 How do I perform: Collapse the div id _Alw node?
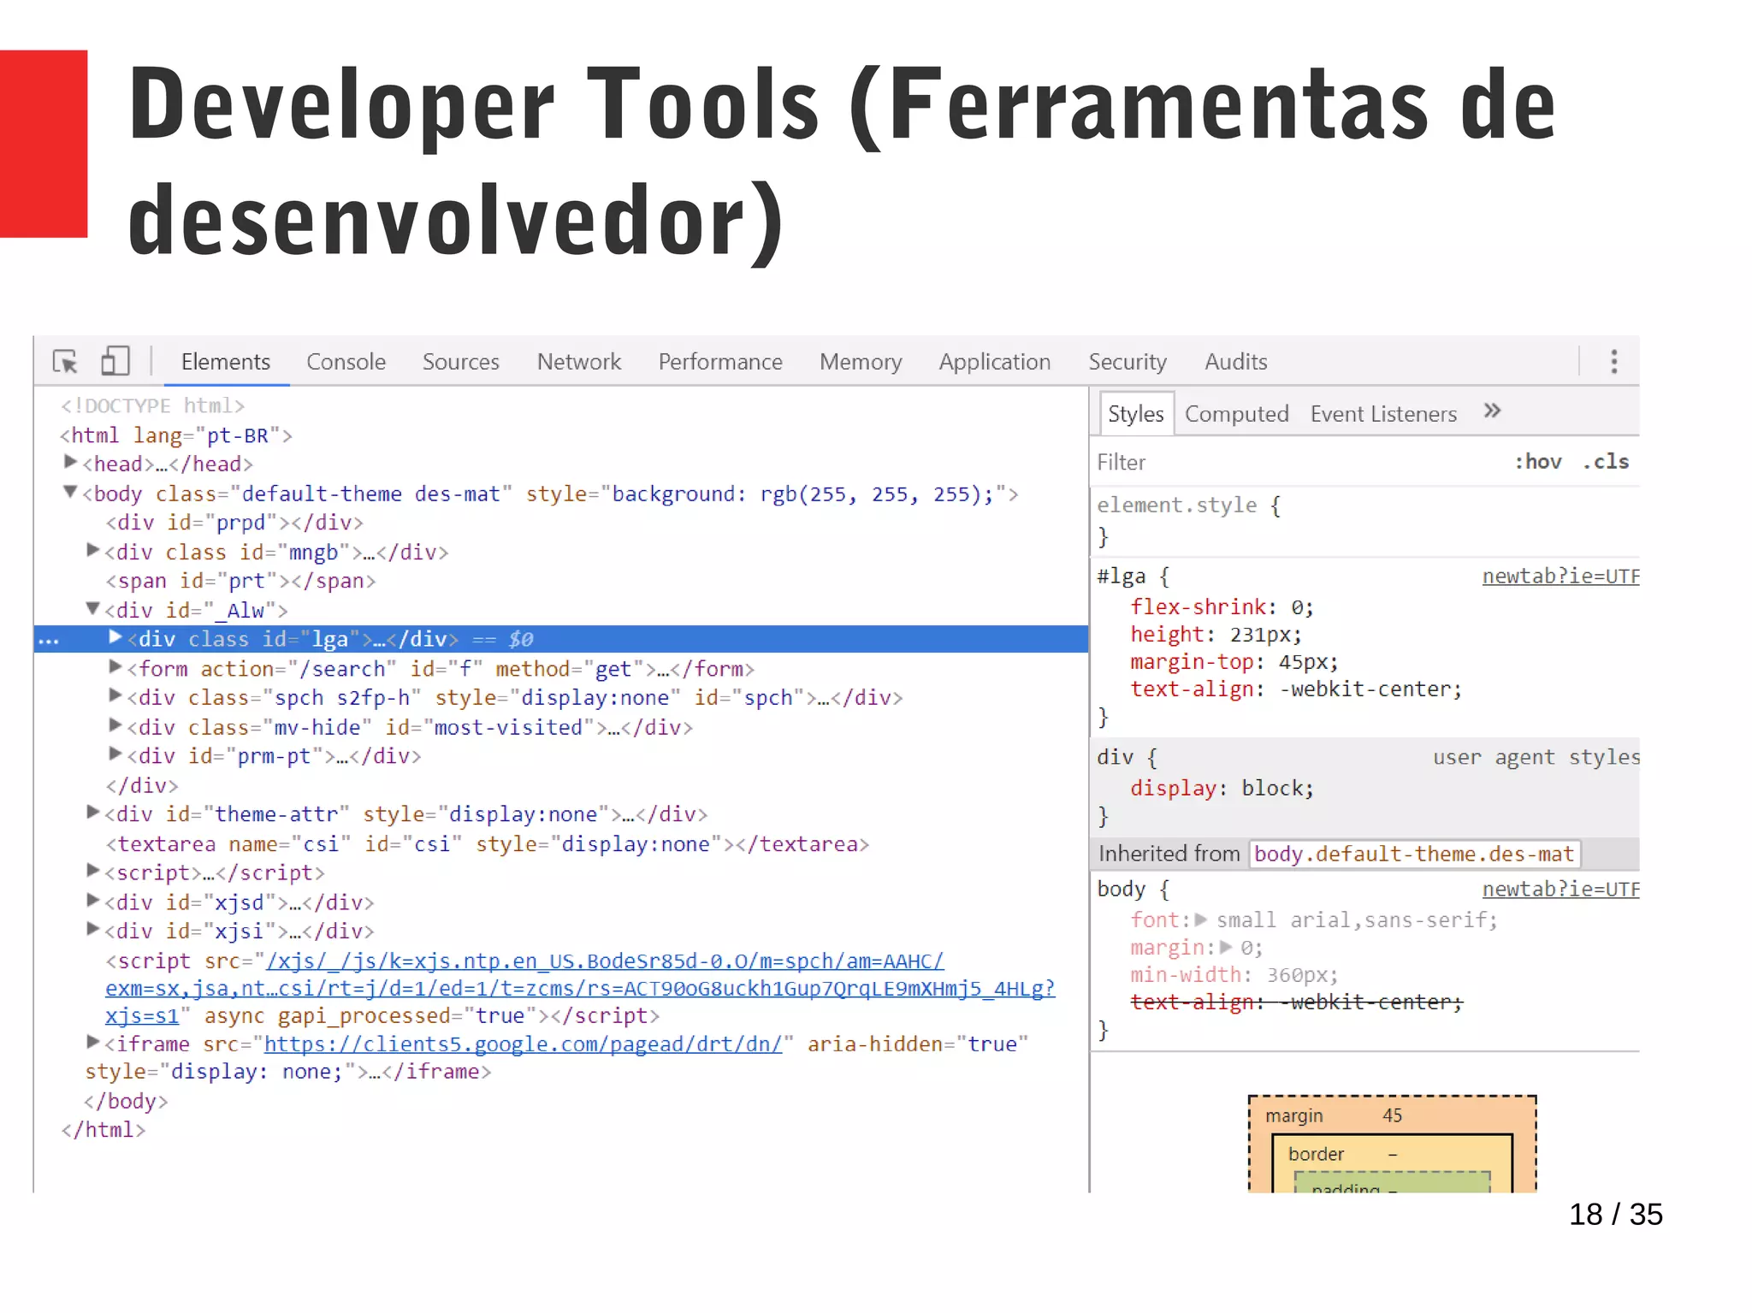pyautogui.click(x=93, y=608)
